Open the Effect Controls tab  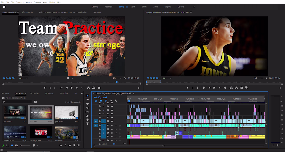pos(27,12)
